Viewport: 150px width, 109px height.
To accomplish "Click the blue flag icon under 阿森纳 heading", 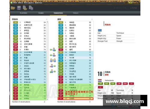I will [100, 30].
